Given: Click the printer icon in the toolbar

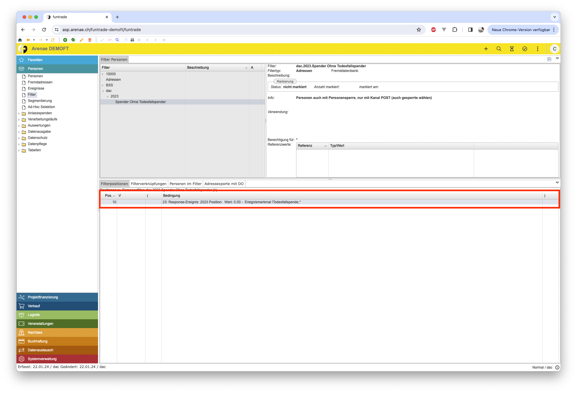Looking at the screenshot, I should click(132, 40).
